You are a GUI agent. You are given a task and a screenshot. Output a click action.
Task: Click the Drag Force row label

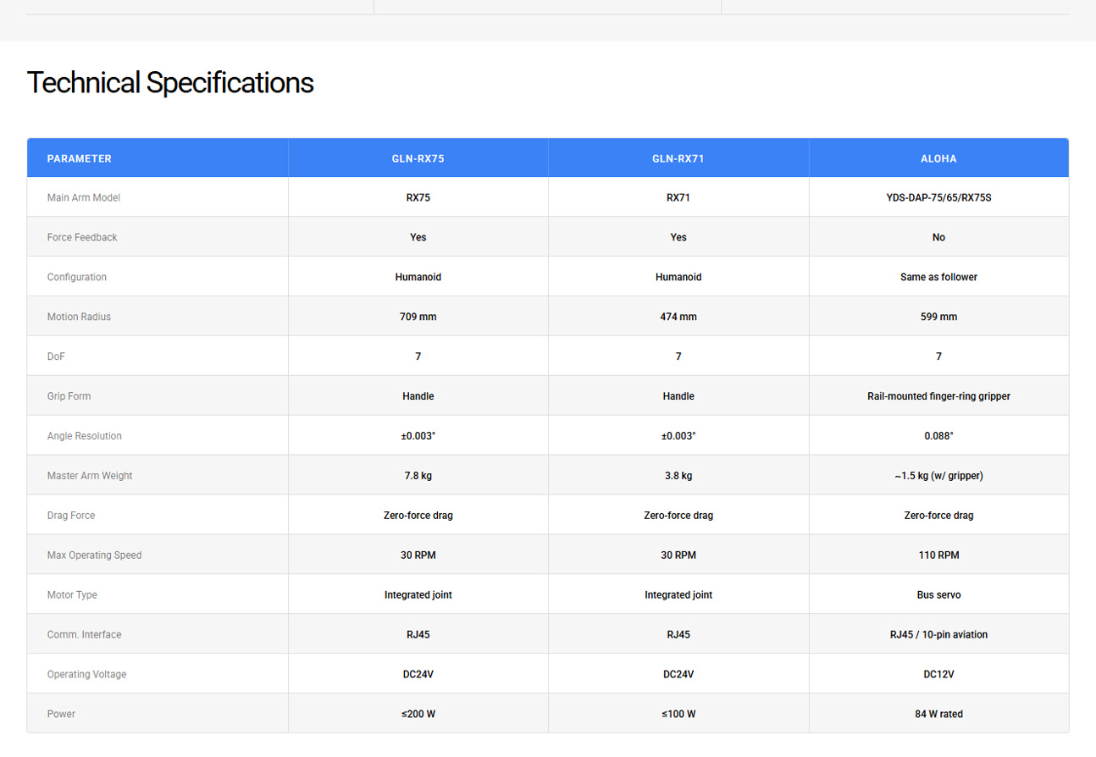71,516
